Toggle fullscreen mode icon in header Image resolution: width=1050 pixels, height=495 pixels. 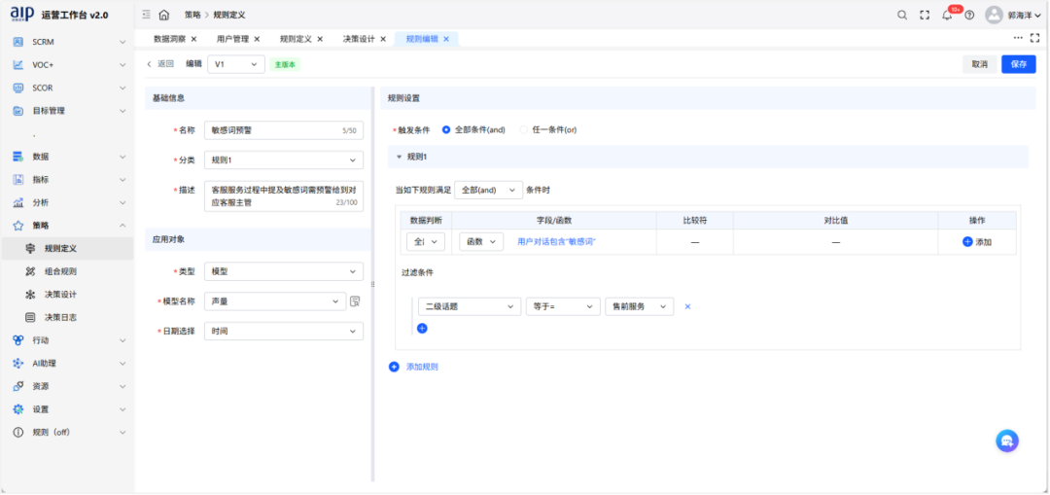(925, 15)
